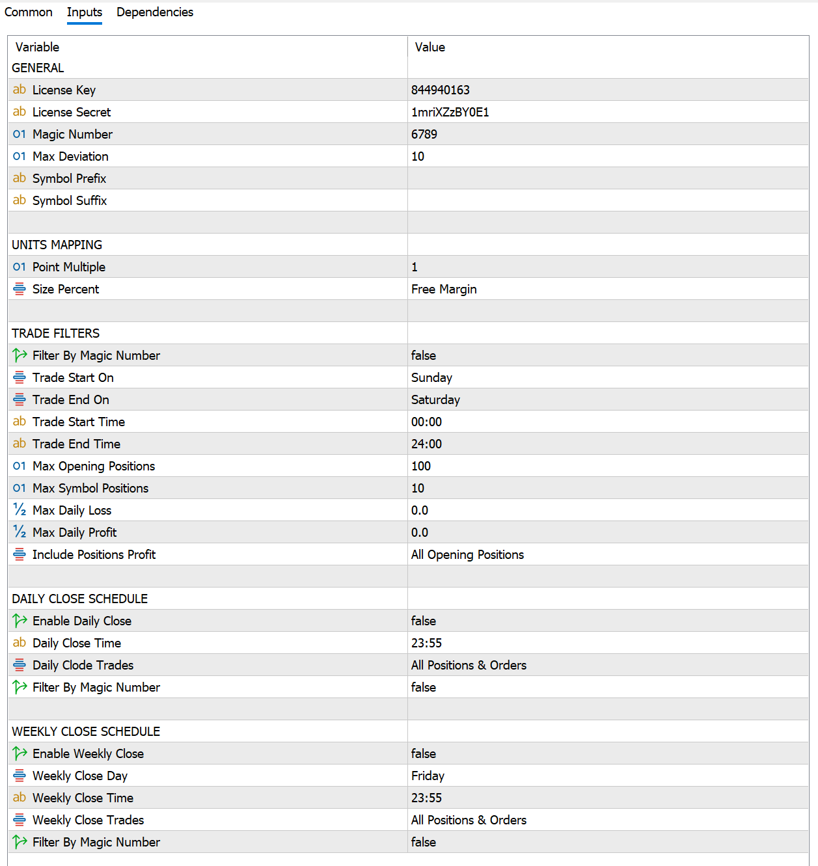Click the Value column header
This screenshot has width=818, height=866.
point(430,47)
